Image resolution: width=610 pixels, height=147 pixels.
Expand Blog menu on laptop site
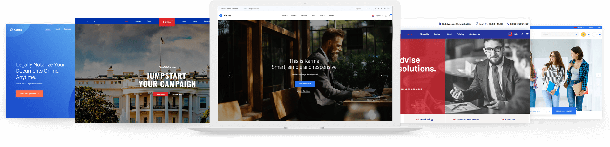(x=314, y=15)
